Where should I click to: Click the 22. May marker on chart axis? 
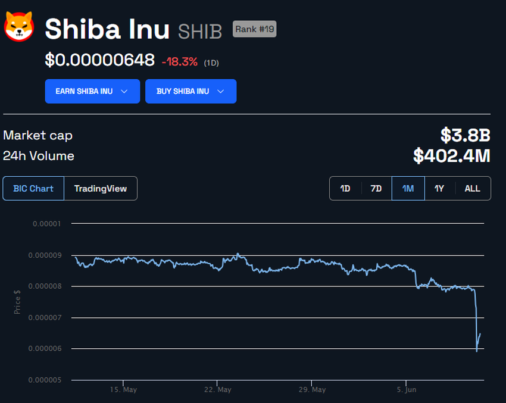[x=217, y=389]
